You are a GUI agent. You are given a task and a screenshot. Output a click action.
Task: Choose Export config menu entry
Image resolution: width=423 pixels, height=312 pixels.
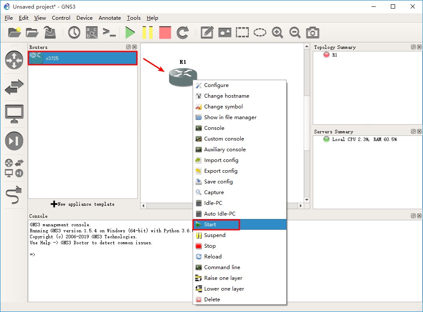point(239,171)
